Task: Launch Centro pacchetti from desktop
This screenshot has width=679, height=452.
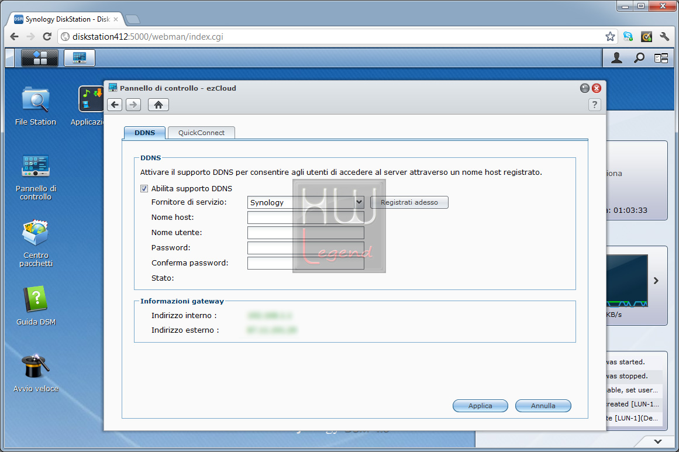Action: [36, 244]
